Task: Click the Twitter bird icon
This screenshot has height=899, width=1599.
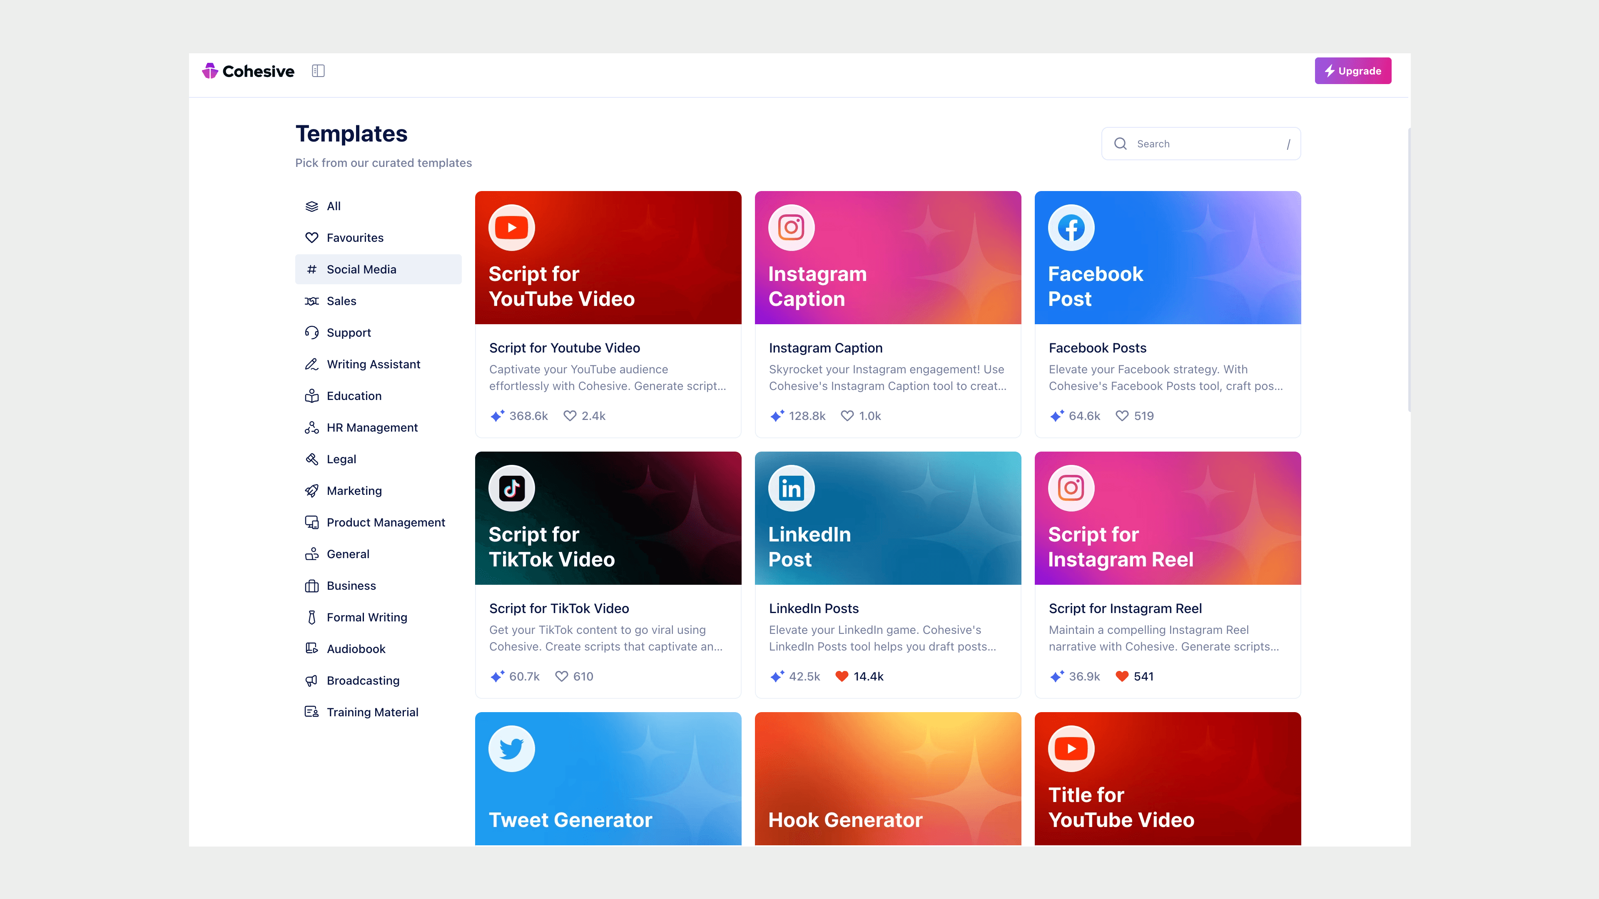Action: 511,749
